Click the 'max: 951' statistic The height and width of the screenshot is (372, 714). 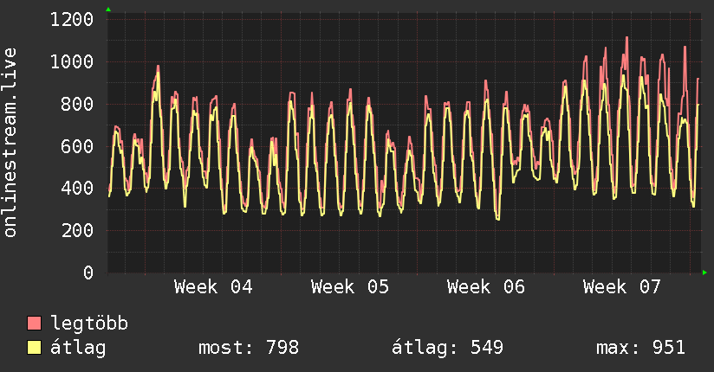tap(640, 348)
